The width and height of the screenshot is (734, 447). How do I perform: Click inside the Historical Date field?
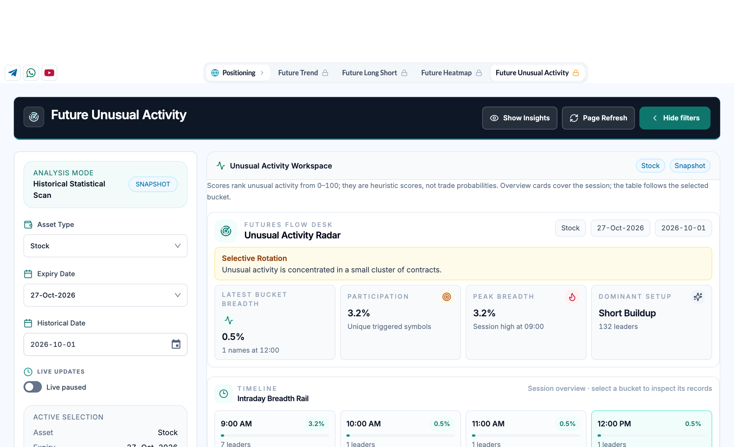[106, 344]
